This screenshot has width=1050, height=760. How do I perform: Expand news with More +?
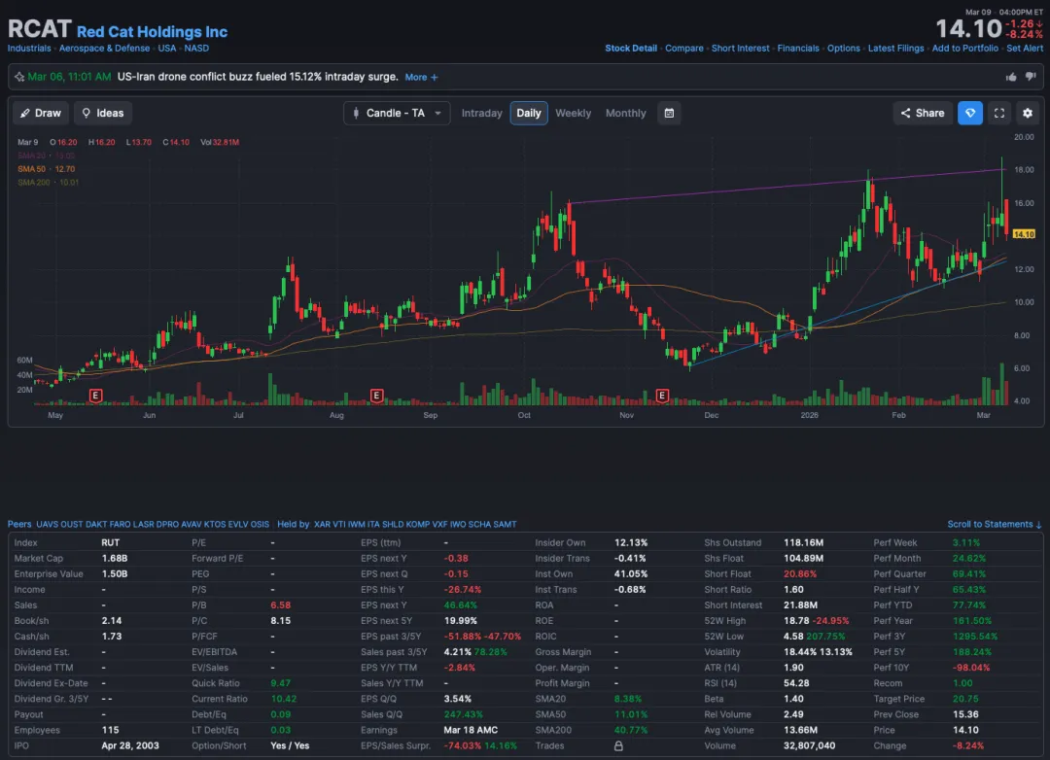(421, 77)
